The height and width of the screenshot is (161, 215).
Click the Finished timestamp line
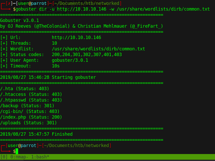point(36,134)
